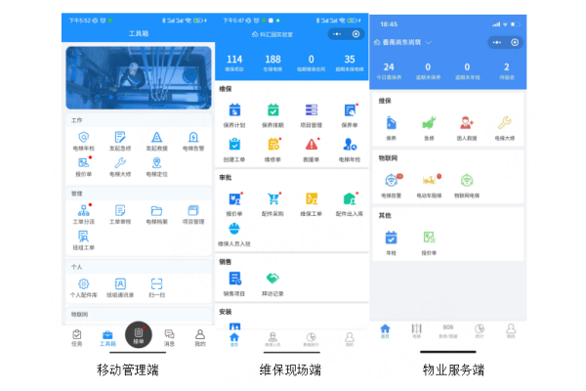Tap the 114 maintenance projects stat
This screenshot has width=586, height=391.
[234, 63]
